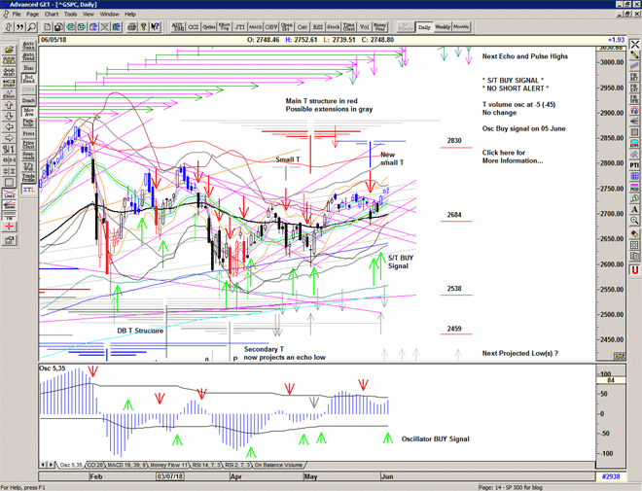The height and width of the screenshot is (491, 642).
Task: Open the Chart menu
Action: point(52,15)
